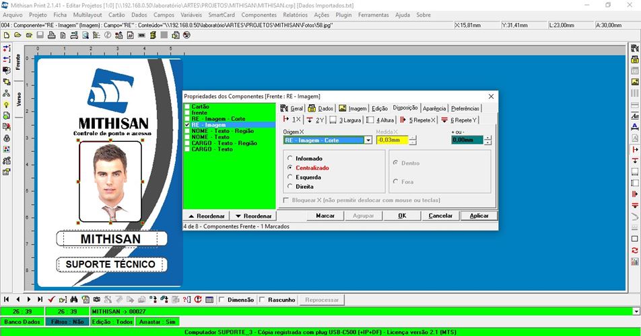641x336 pixels.
Task: Select the 2 Y sub-tab
Action: pos(315,120)
